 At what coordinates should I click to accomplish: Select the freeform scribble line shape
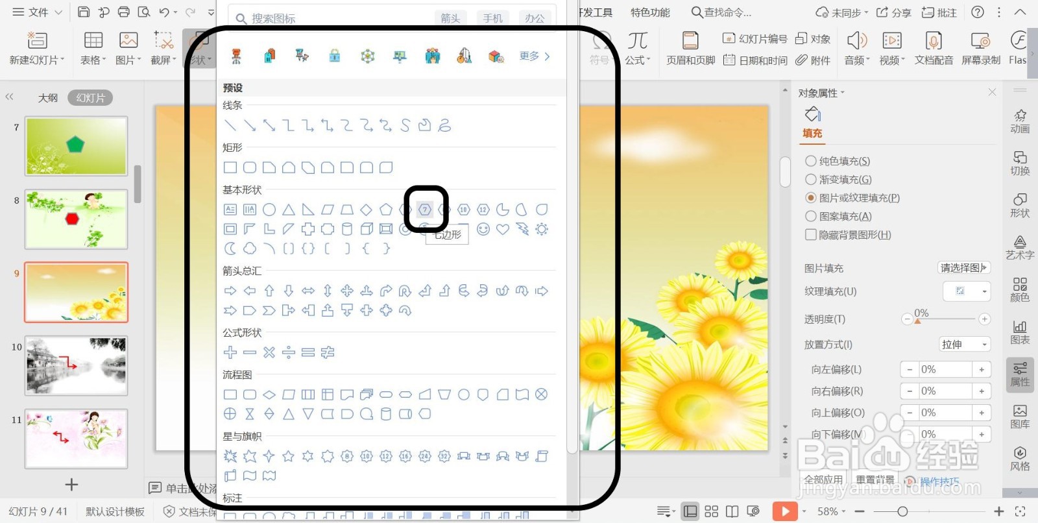[x=444, y=125]
